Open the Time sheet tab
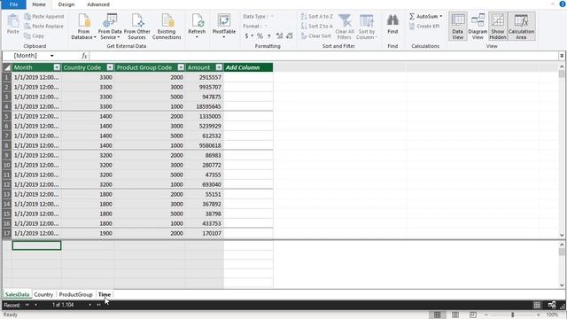The width and height of the screenshot is (567, 319). click(x=105, y=294)
